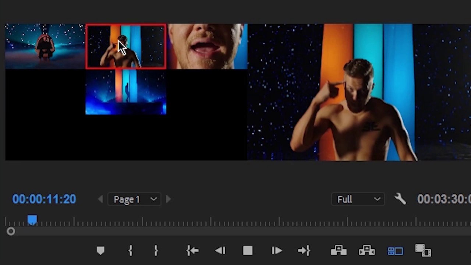Toggle the multi-camera view button
This screenshot has height=265, width=471.
coord(395,251)
